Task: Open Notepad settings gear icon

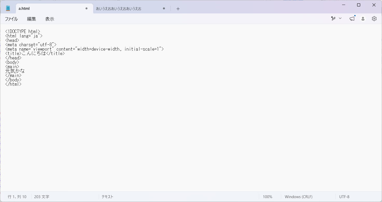Action: [x=374, y=19]
